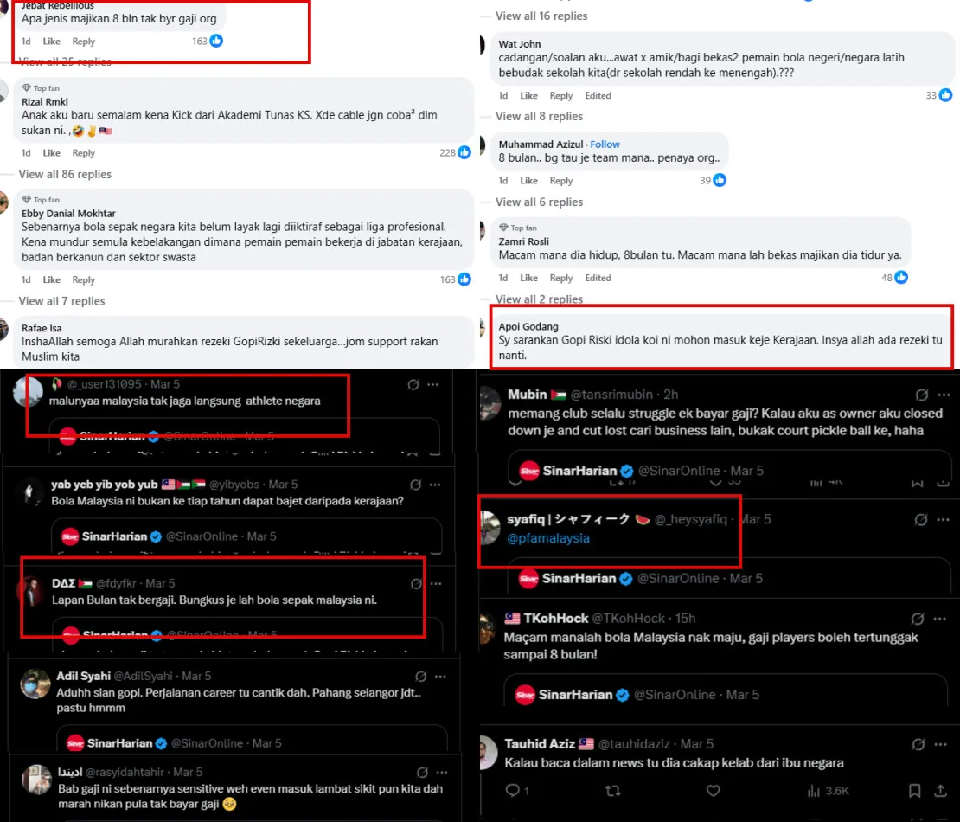
Task: Like Tauhid Aziz's tweet with heart icon
Action: 713,791
